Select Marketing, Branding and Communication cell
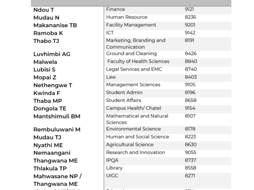Screen dimensions: 254x190 click(x=135, y=44)
